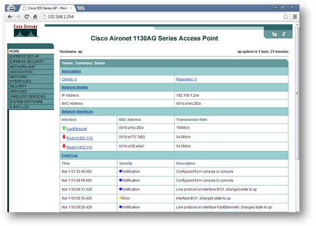Screen dimensions: 316x226
Task: Open SYSTEM SOFTWARE in the side menu
Action: pos(31,102)
